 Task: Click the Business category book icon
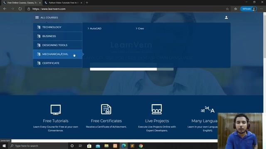[x=39, y=36]
